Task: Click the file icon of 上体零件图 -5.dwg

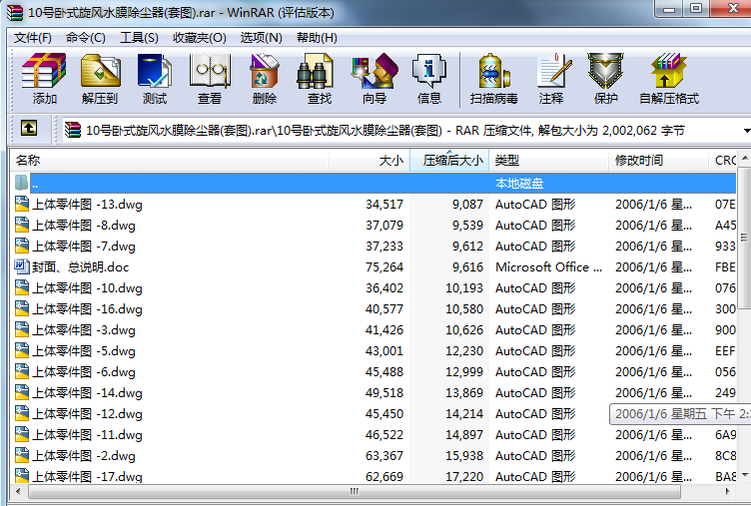Action: 22,351
